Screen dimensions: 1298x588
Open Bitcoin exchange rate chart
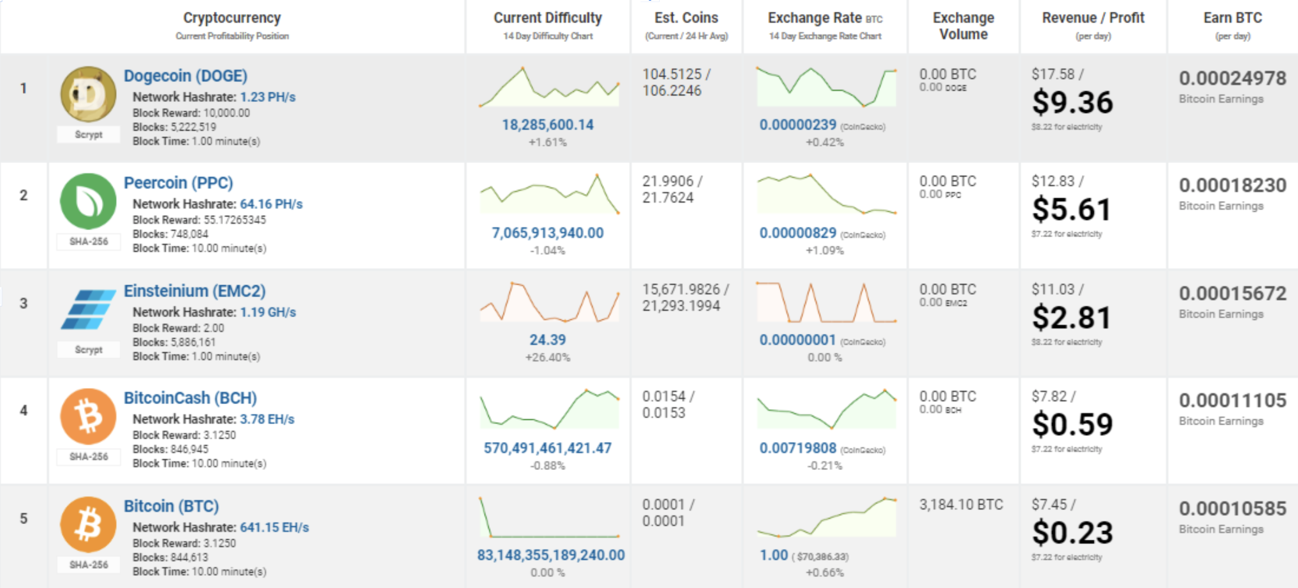pyautogui.click(x=826, y=517)
